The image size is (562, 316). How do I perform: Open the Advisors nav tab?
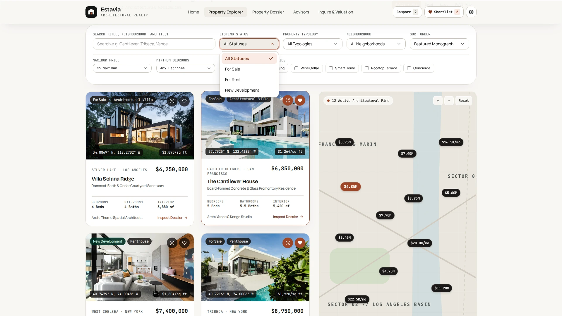coord(301,12)
